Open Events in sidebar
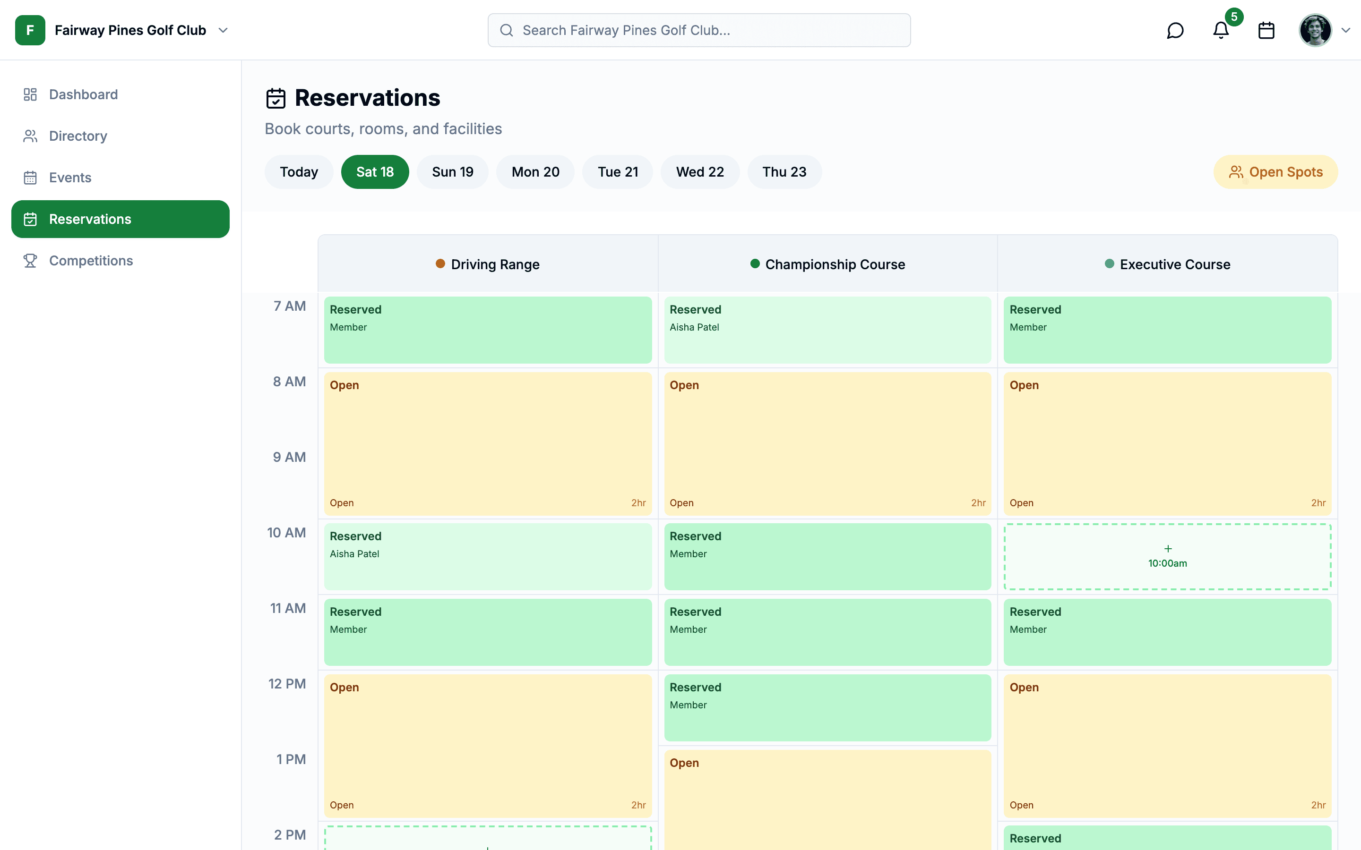Viewport: 1361px width, 850px height. [x=121, y=178]
